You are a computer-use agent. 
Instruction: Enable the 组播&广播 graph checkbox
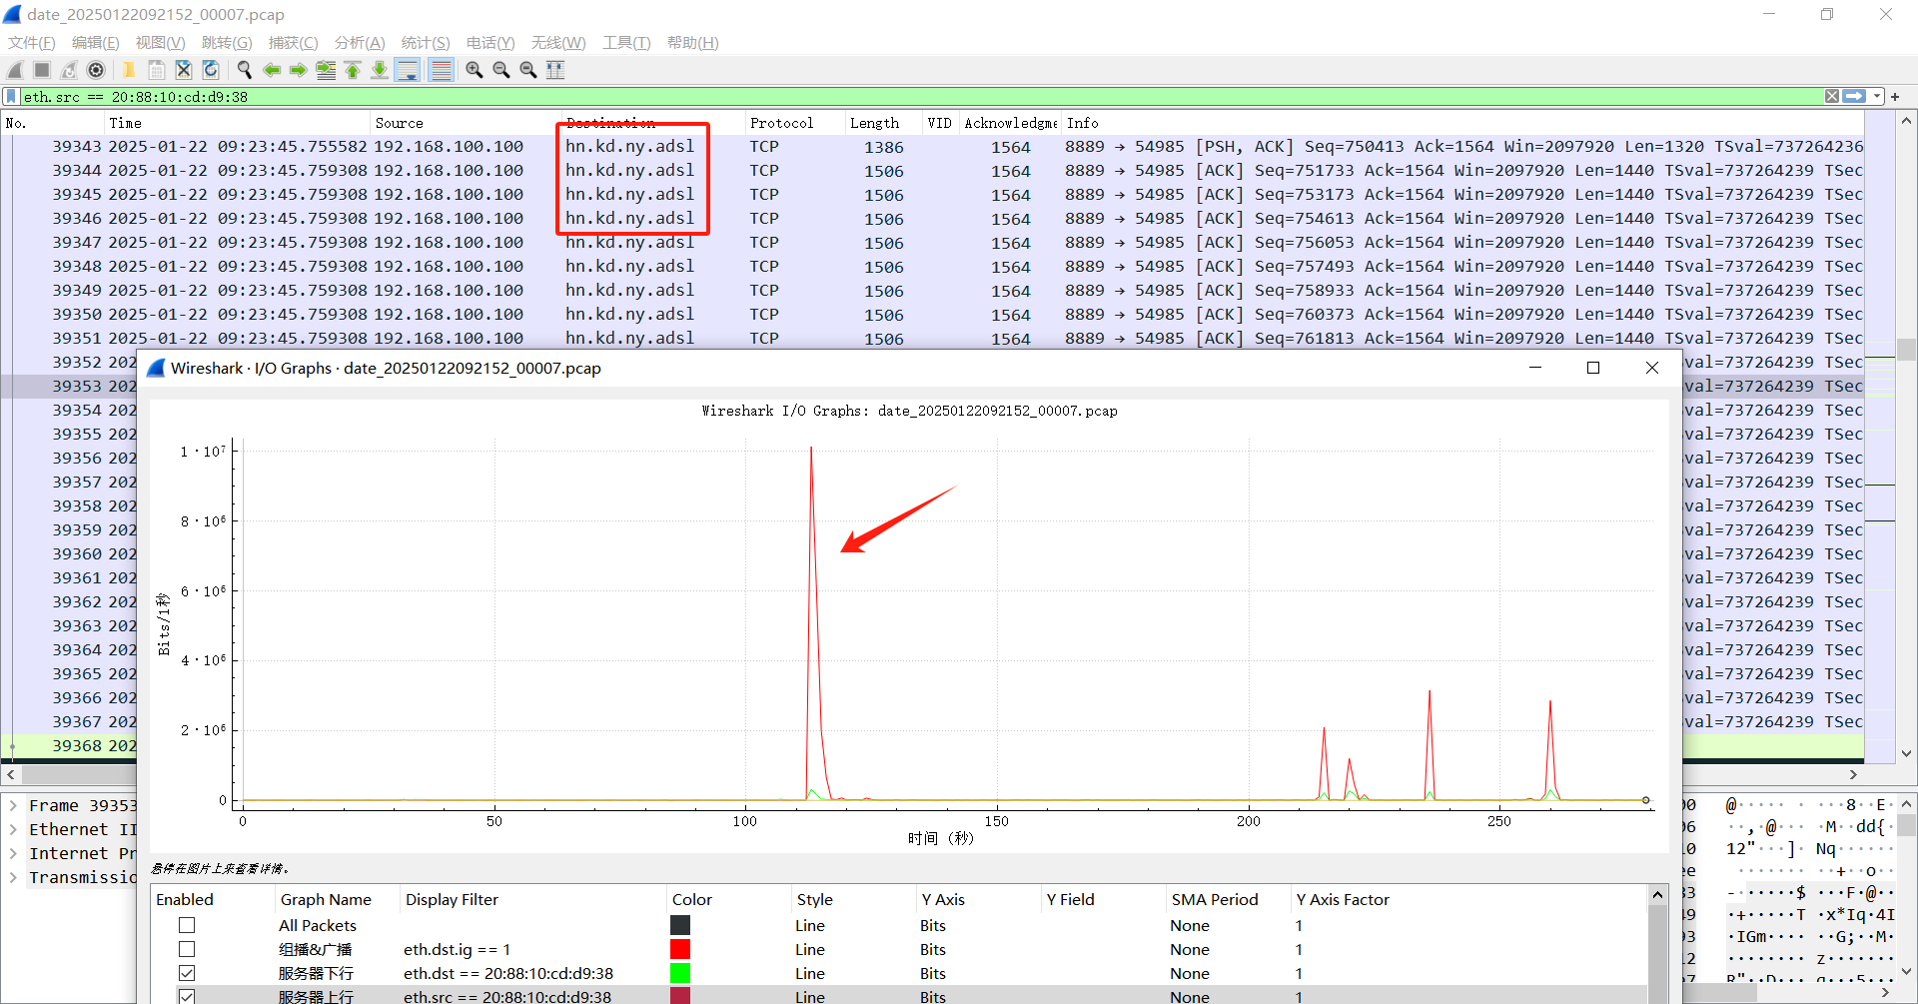[187, 950]
